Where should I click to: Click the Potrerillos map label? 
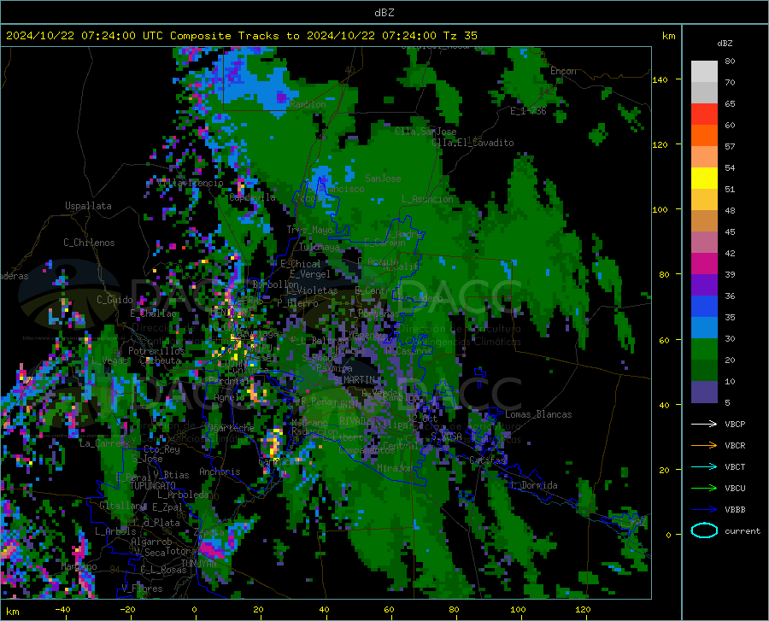156,351
